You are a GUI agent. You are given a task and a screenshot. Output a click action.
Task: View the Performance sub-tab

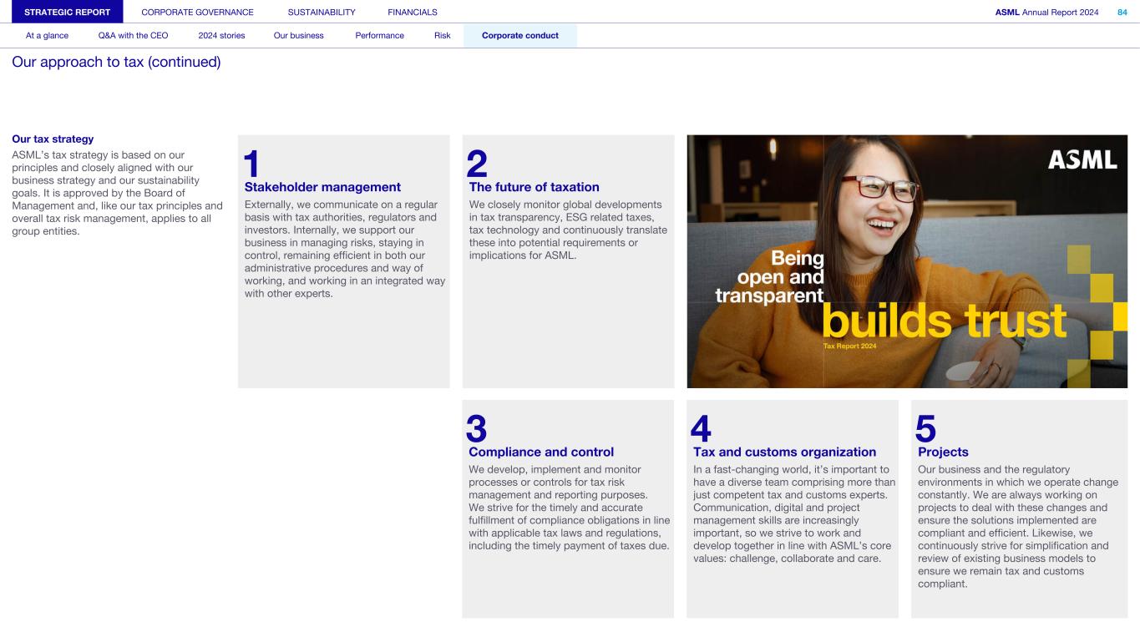[379, 36]
